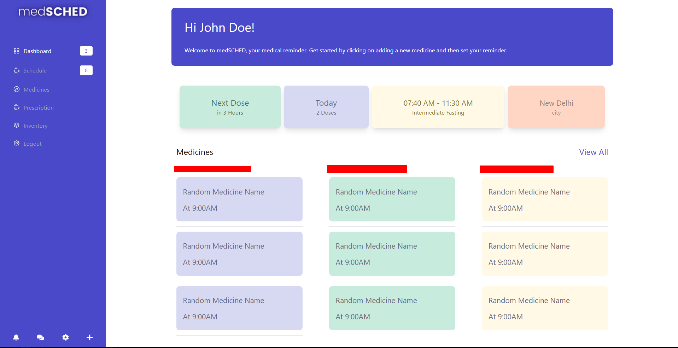Click the New Delhi city card
Screen dimensions: 678x348
tap(556, 107)
